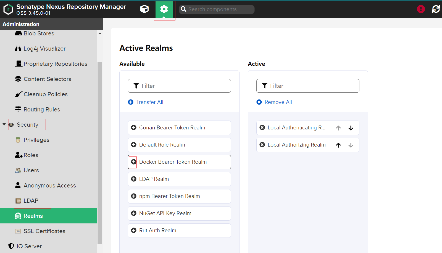The image size is (442, 253).
Task: Select Conan Bearer Token Realm label text
Action: 172,127
